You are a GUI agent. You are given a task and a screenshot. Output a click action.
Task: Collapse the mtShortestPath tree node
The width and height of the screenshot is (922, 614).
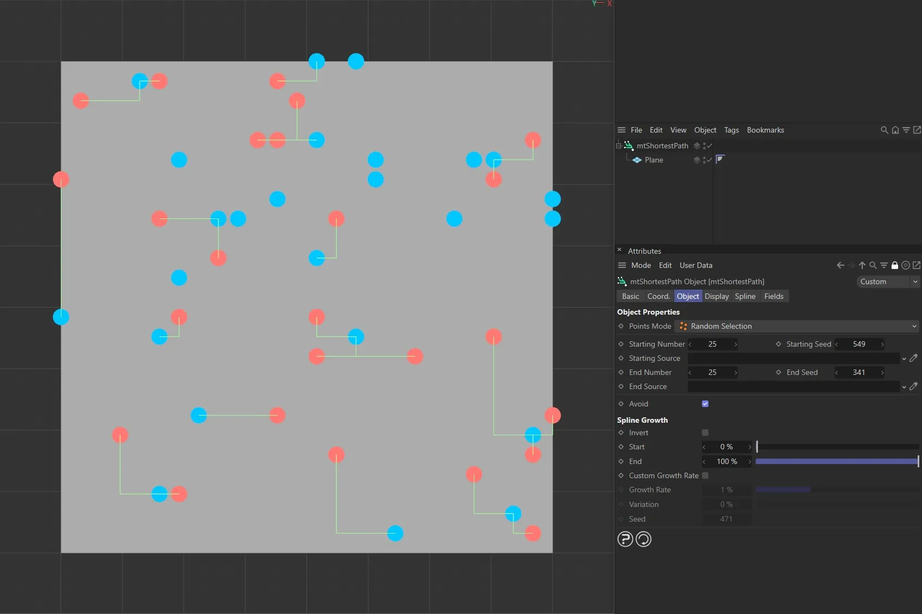pos(618,146)
